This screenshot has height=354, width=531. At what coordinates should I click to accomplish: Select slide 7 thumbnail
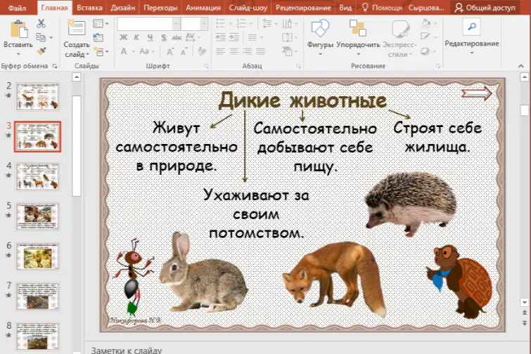(37, 296)
